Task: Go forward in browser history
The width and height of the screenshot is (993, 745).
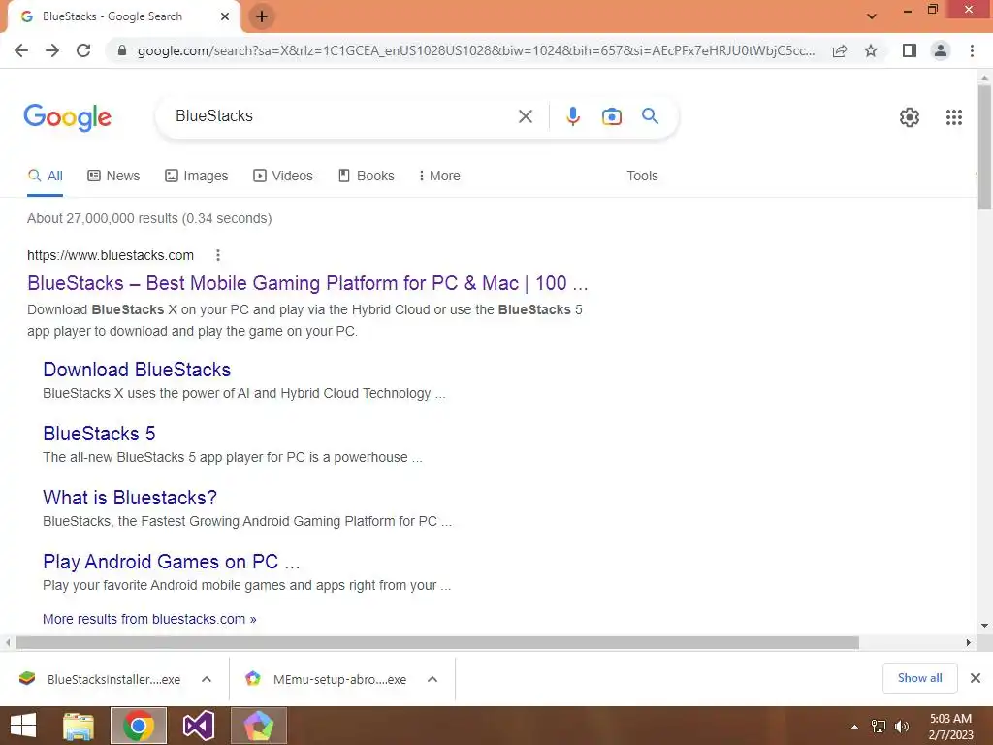Action: 52,50
